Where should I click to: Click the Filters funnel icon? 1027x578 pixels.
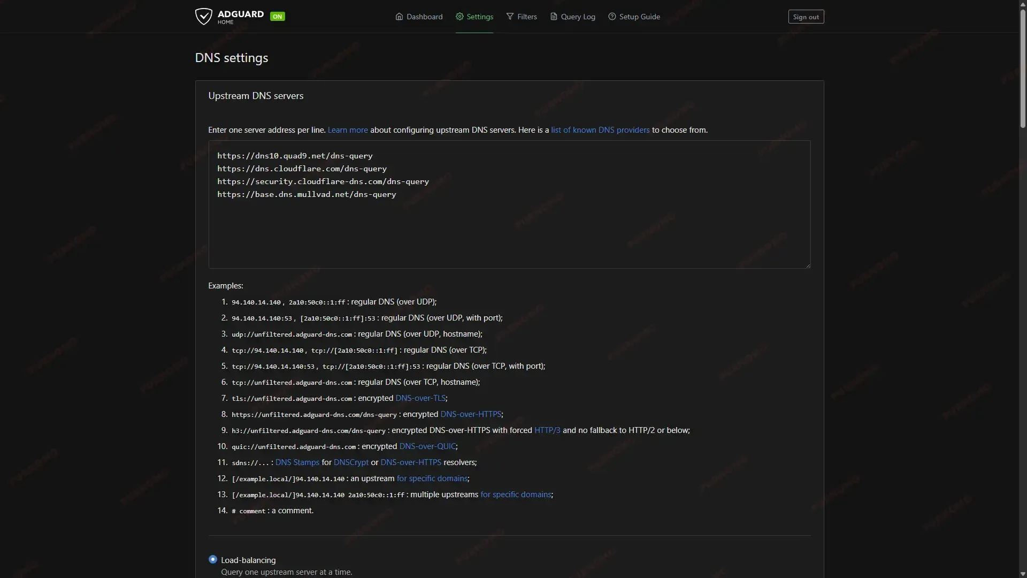tap(510, 17)
